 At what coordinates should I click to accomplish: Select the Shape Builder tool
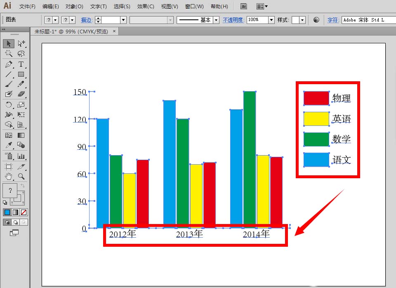point(9,125)
